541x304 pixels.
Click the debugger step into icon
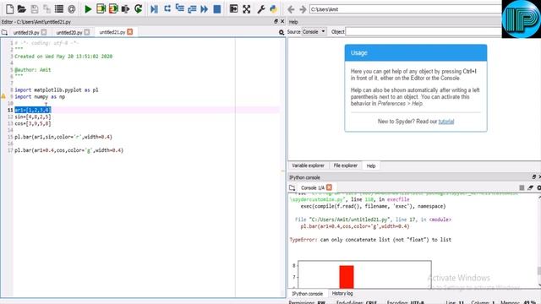click(x=179, y=9)
